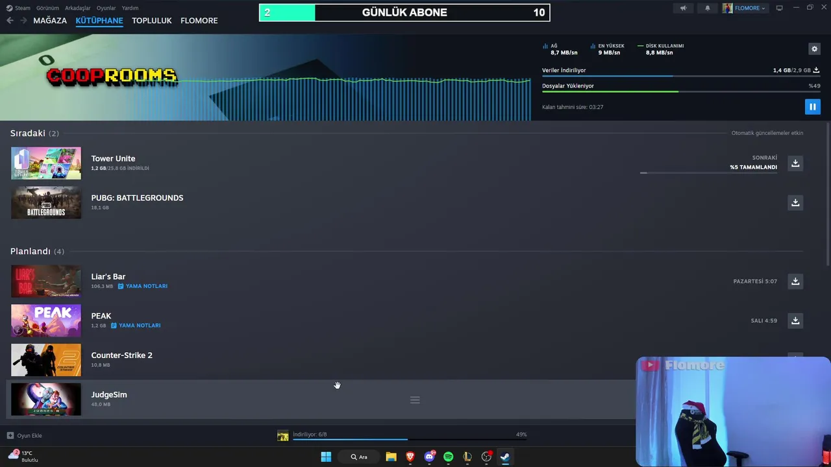Click the download icon next to 1,4 GB/2,9 GB
The height and width of the screenshot is (467, 831).
click(x=816, y=70)
